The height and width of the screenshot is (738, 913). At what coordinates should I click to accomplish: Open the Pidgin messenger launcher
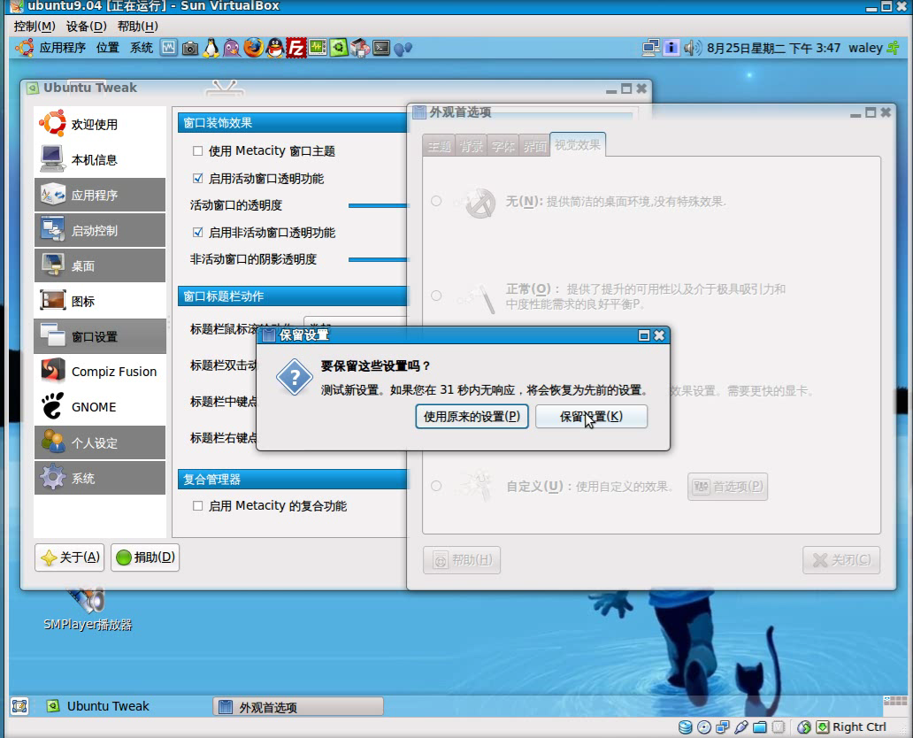pyautogui.click(x=232, y=48)
